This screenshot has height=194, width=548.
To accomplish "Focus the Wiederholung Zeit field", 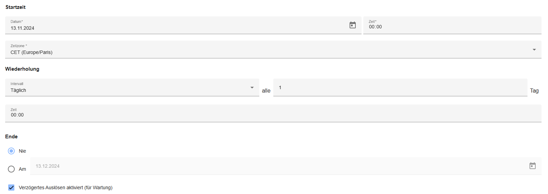I will click(x=273, y=115).
